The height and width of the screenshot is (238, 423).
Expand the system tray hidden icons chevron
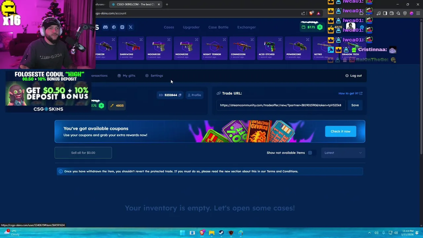tap(369, 233)
